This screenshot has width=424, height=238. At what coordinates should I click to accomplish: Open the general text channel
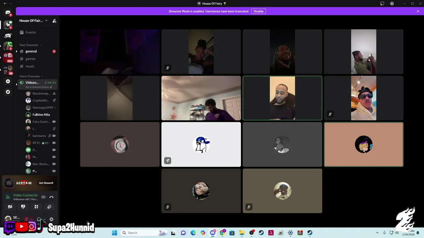click(38, 51)
